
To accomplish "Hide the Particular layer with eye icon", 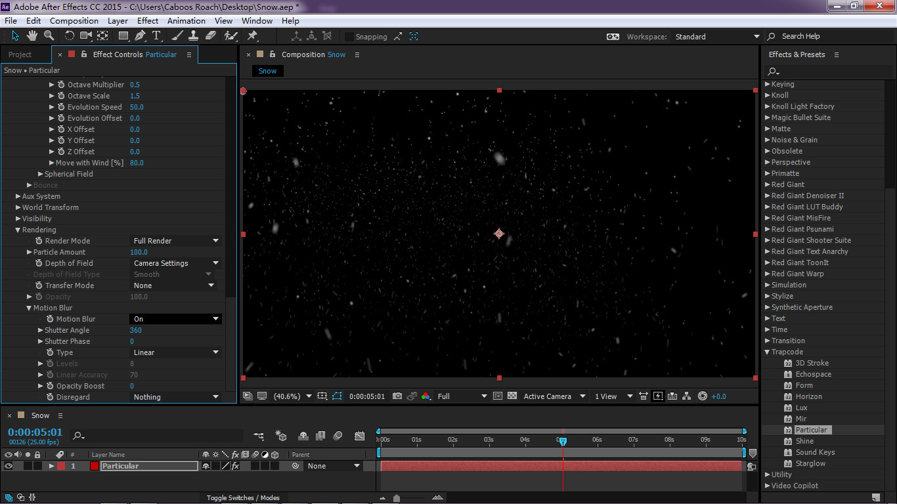I will click(9, 466).
